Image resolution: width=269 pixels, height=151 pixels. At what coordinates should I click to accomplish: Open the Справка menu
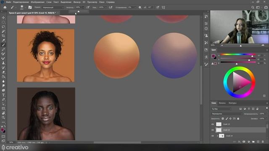[110, 2]
